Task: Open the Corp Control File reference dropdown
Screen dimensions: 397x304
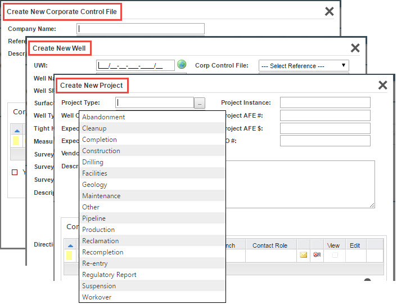Action: click(304, 66)
